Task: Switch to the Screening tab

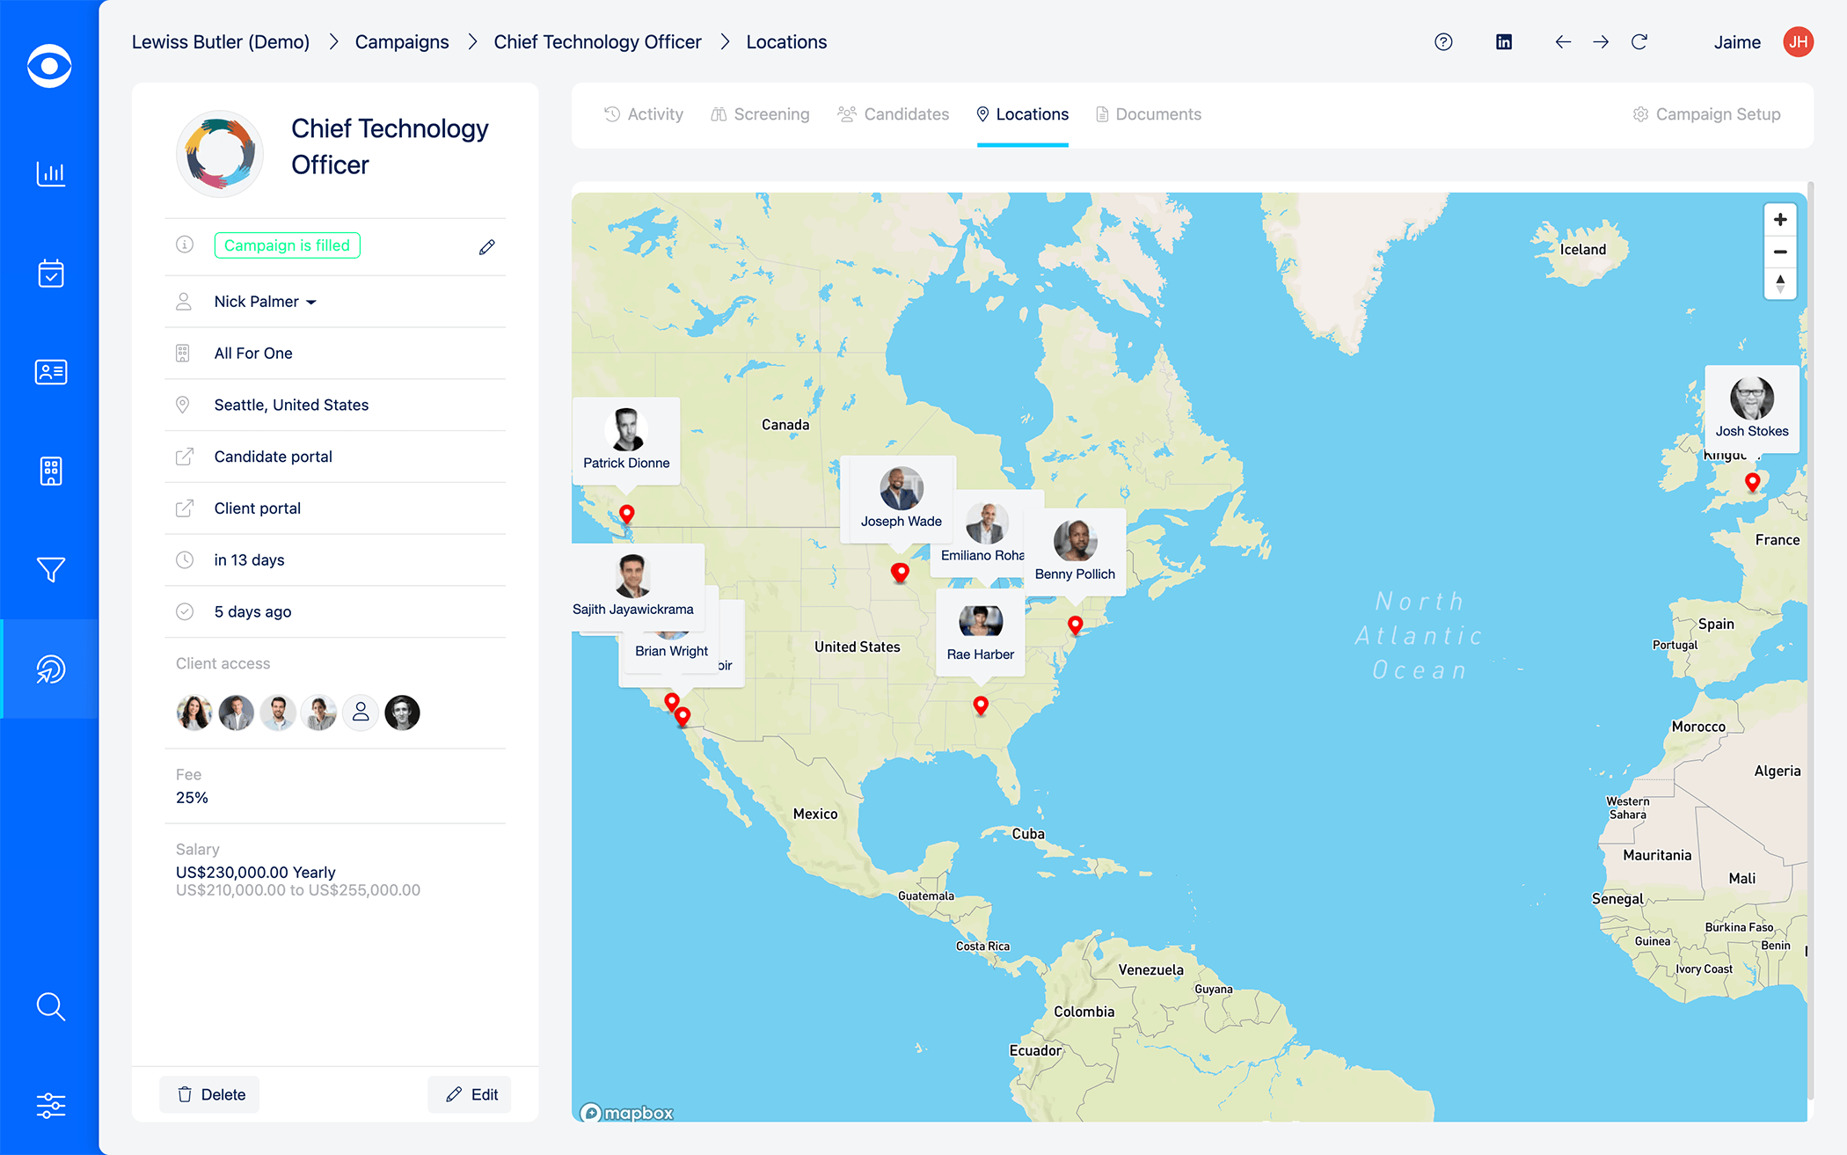Action: click(x=760, y=114)
